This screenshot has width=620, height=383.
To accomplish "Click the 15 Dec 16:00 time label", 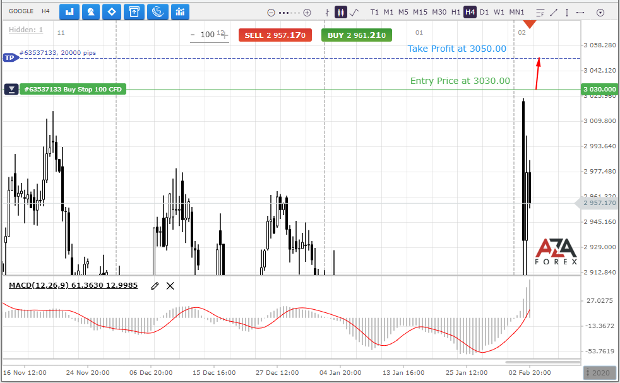I will coord(214,373).
